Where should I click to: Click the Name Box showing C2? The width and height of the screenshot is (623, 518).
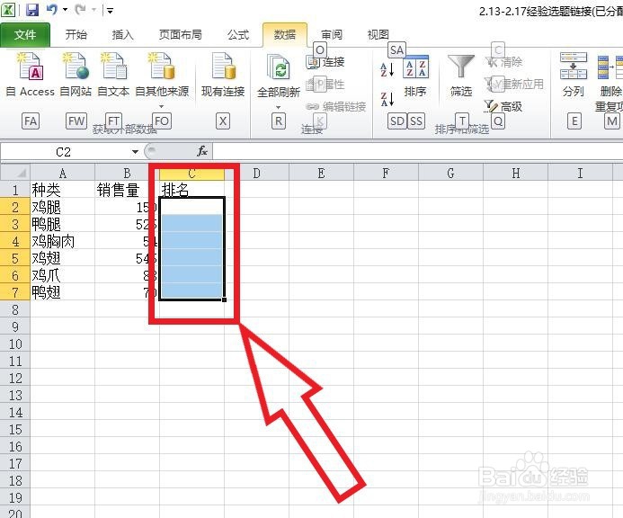[66, 152]
